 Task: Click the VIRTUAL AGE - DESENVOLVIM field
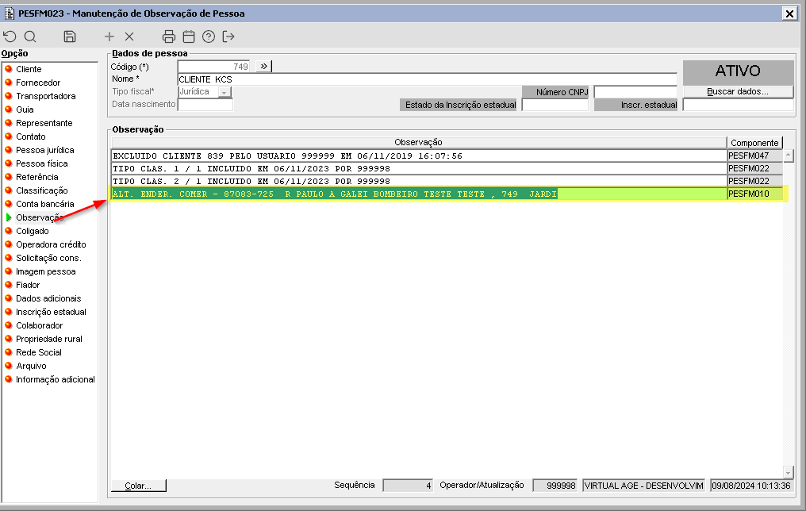643,486
